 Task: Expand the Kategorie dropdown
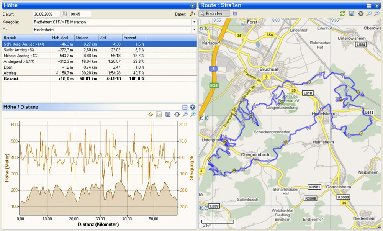point(194,22)
